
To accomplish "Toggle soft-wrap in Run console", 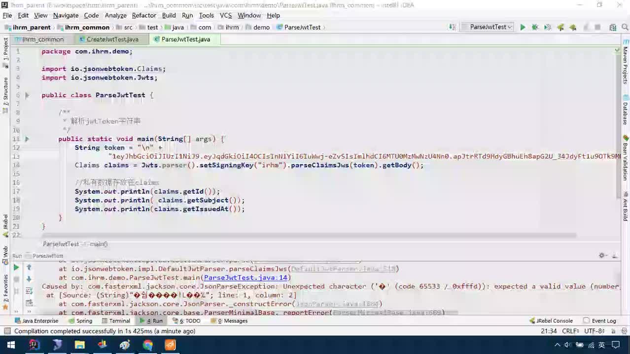I will [x=29, y=291].
